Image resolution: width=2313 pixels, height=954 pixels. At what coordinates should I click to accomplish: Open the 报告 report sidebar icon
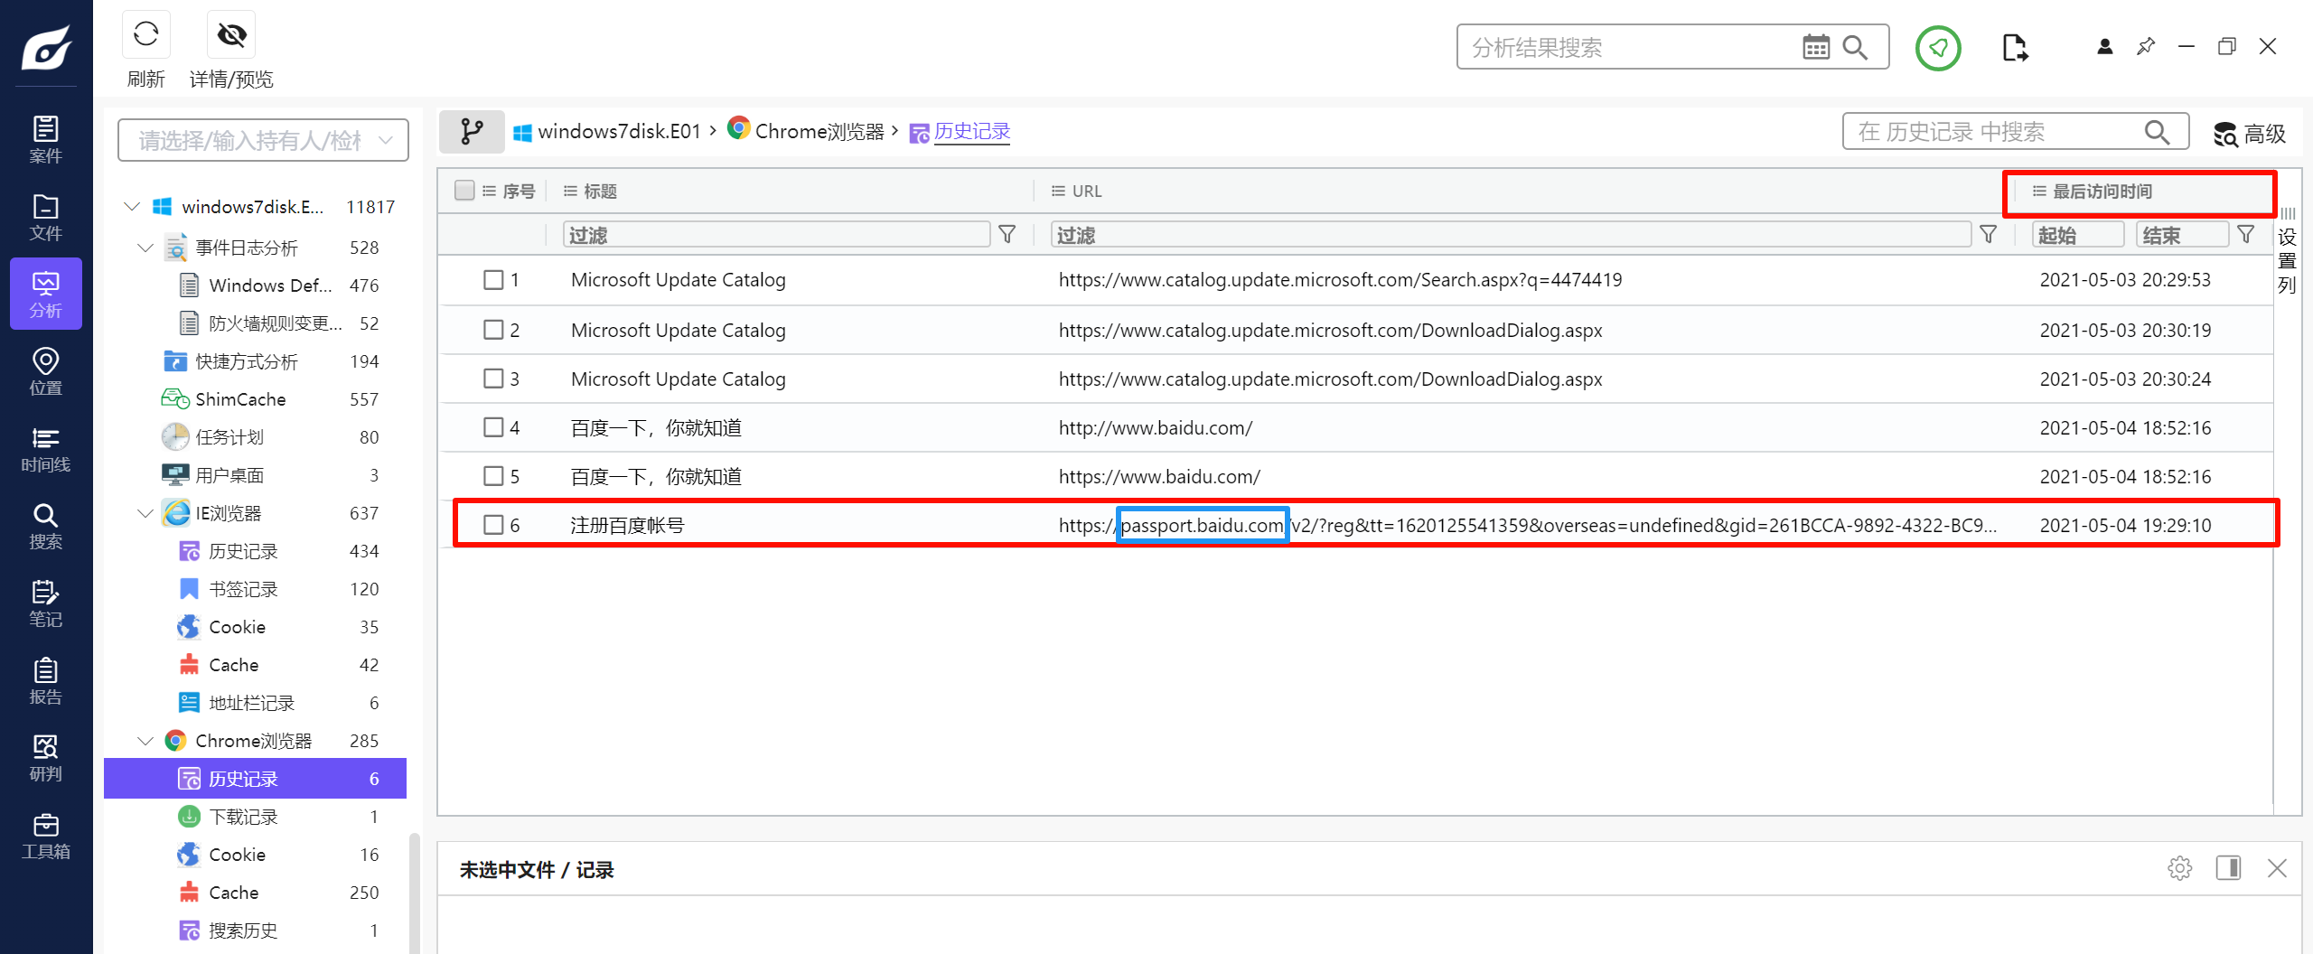click(46, 680)
